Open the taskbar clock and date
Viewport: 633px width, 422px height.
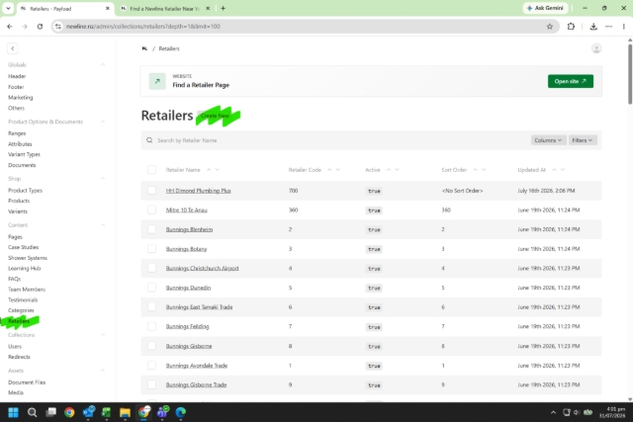point(612,412)
